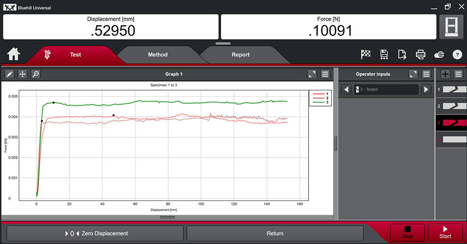467x244 pixels.
Task: Add a new specimen with plus button
Action: tap(445, 74)
